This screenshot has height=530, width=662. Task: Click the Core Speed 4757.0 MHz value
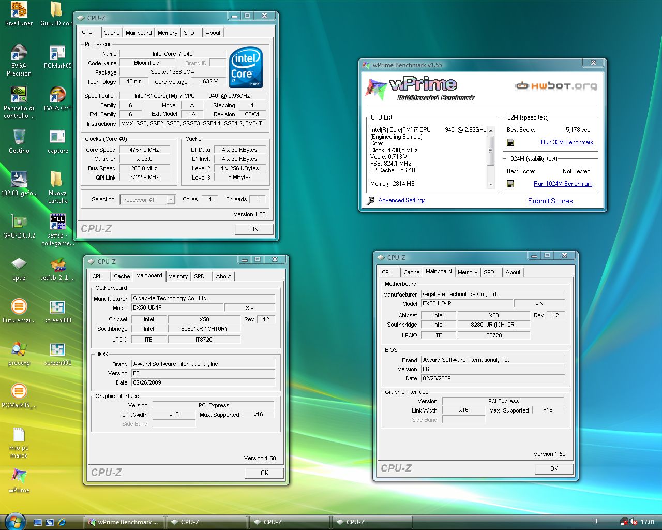144,150
